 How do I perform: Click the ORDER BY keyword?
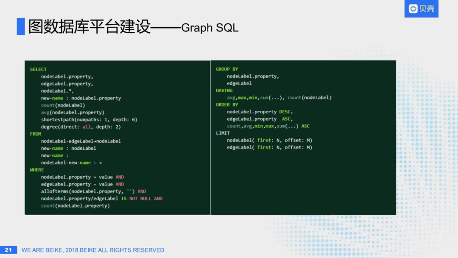click(x=227, y=105)
